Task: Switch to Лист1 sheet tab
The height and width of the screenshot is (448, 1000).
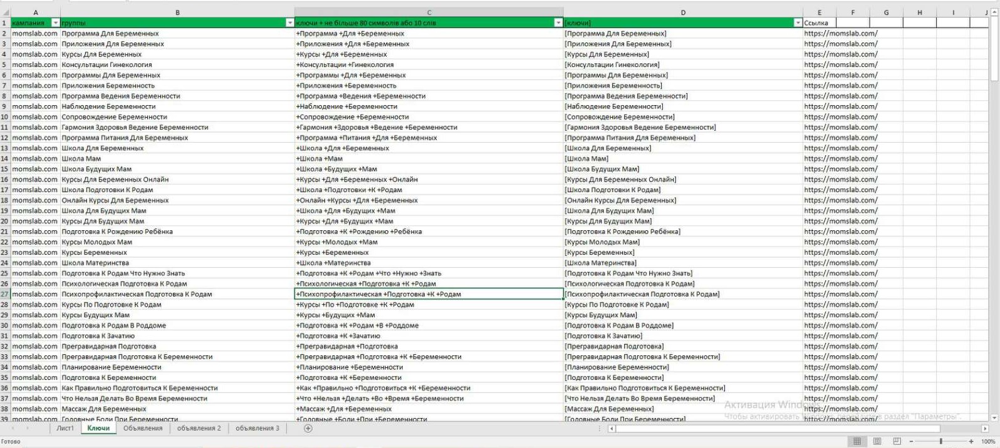Action: (65, 429)
